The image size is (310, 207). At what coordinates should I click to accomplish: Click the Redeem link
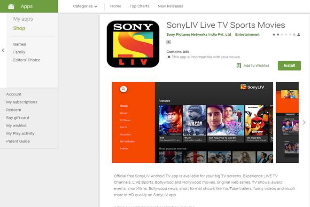tap(14, 110)
